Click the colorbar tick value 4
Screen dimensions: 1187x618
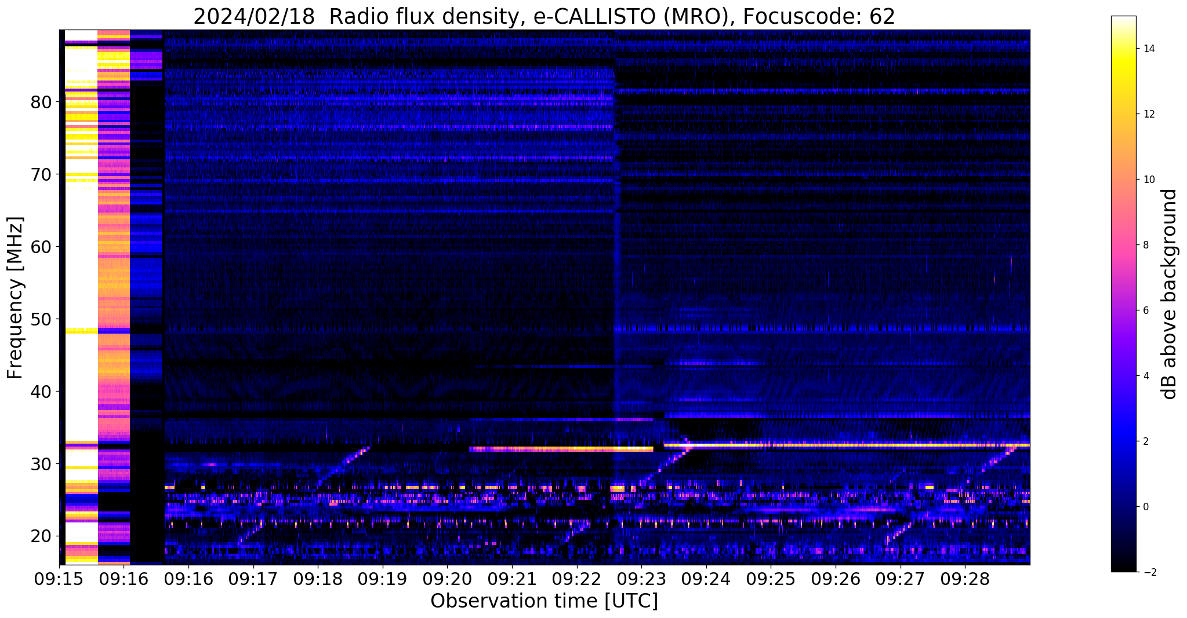[1145, 376]
